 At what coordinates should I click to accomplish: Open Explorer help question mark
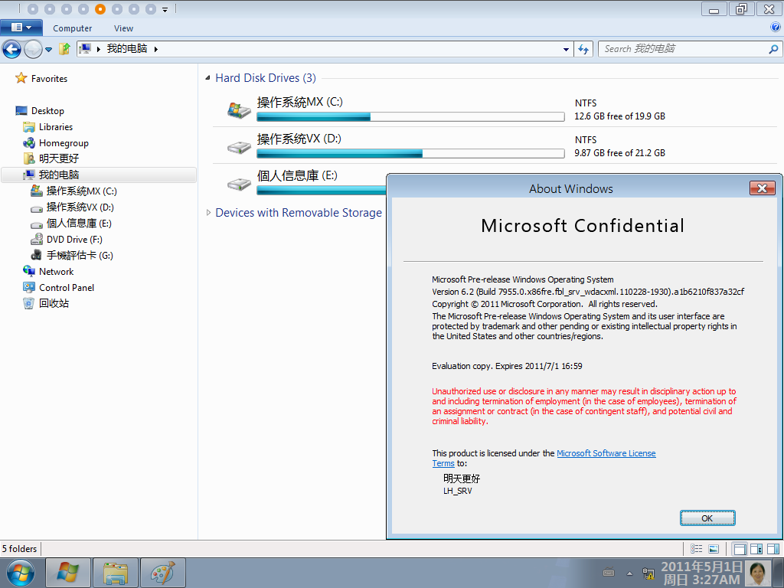coord(776,28)
